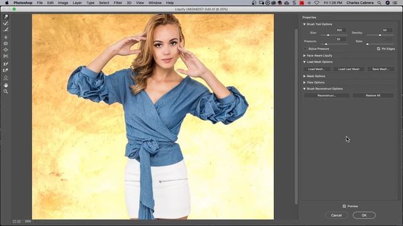Image resolution: width=403 pixels, height=226 pixels.
Task: Select the Push Left tool
Action: pos(6,56)
